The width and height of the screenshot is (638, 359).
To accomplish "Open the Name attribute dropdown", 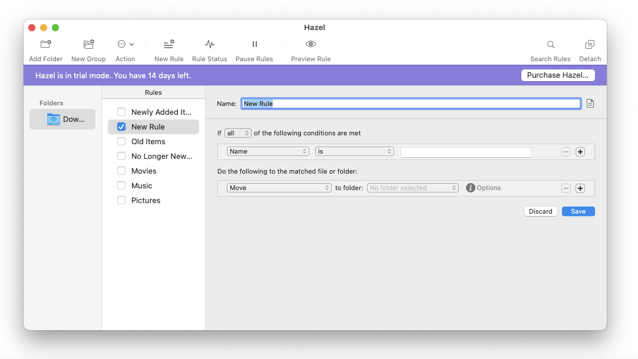I will click(x=267, y=151).
